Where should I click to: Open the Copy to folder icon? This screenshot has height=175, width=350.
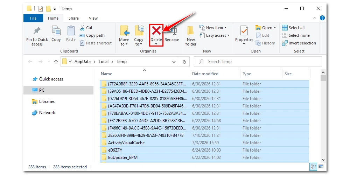click(x=139, y=30)
